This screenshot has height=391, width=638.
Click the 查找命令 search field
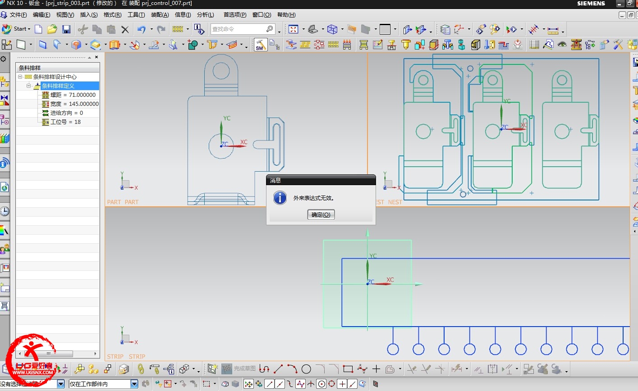tap(242, 29)
